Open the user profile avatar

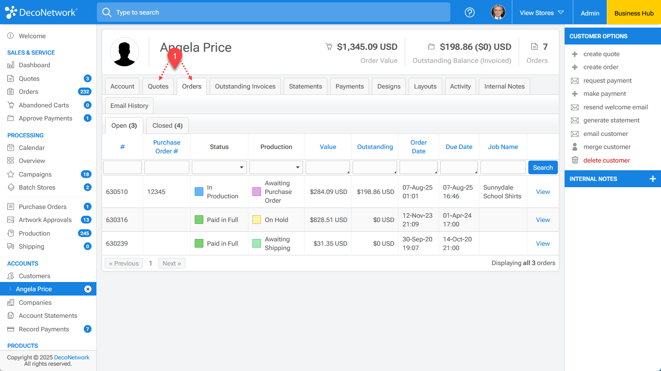pyautogui.click(x=498, y=13)
